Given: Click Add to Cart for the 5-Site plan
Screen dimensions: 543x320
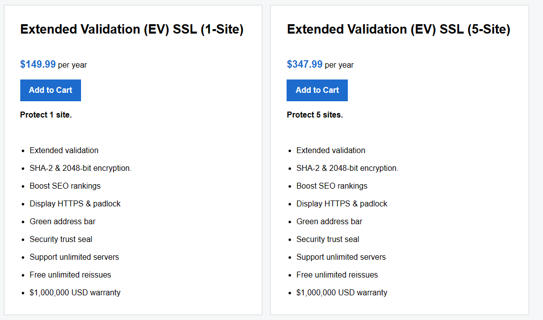Looking at the screenshot, I should coord(317,90).
